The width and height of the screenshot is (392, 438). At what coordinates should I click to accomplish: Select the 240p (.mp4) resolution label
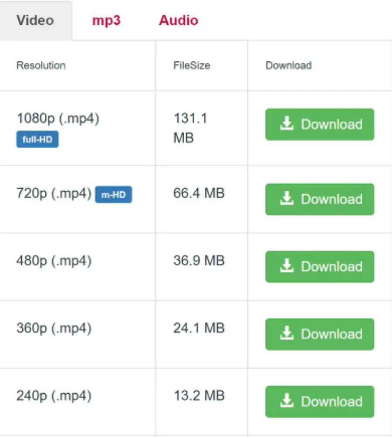54,396
